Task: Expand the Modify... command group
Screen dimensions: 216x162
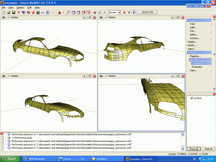Action: point(192,45)
